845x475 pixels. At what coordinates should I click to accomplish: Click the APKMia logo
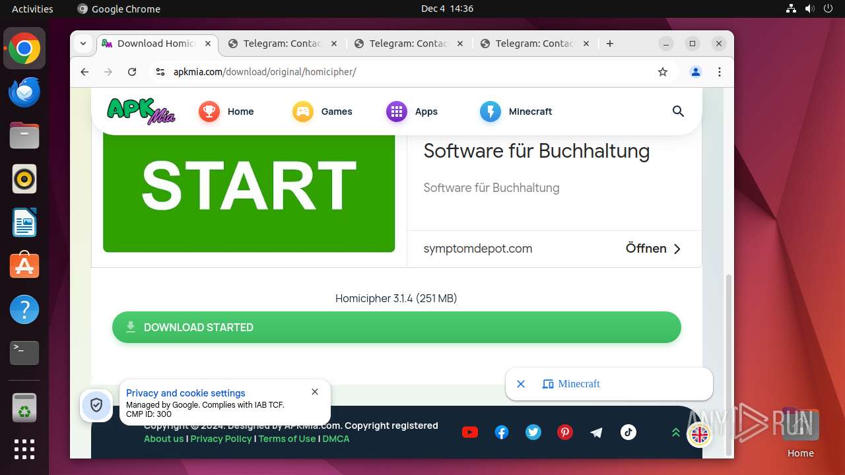(141, 111)
